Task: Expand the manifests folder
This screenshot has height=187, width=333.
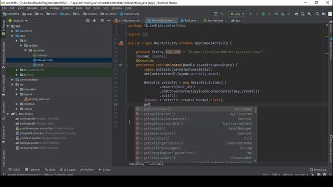Action: (x=12, y=31)
